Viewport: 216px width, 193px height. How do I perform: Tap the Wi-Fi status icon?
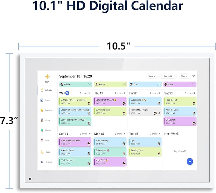point(193,76)
